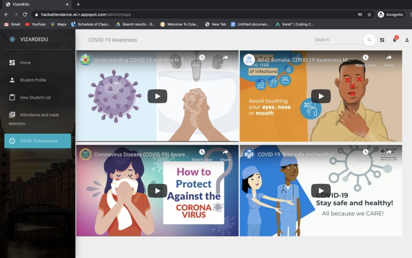Click the smiley face awareness icon
Viewport: 412px width, 258px height.
(12, 141)
